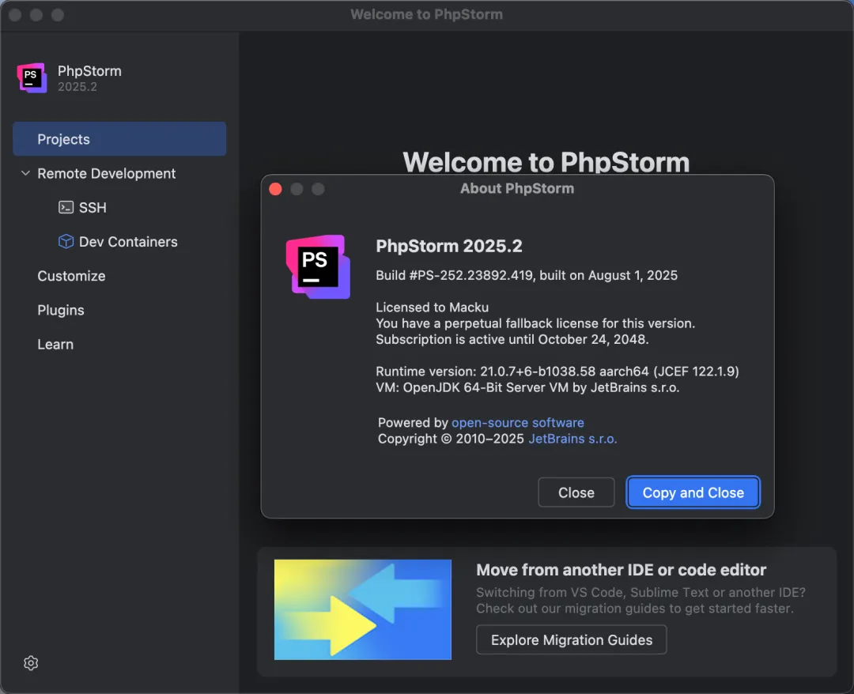
Task: Open the open-source software link
Action: [517, 422]
